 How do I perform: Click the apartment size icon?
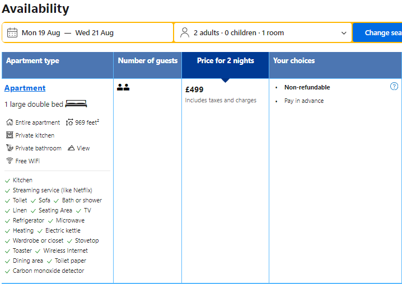(x=69, y=122)
